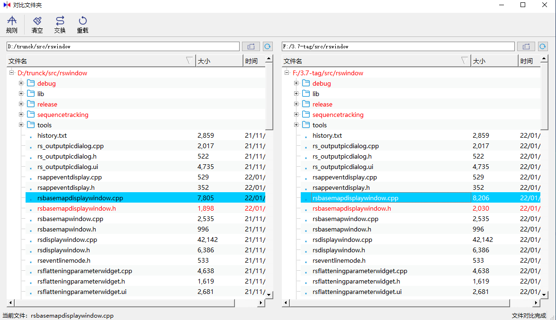Select rsappeventdisplay.cpp in the right pane

[344, 177]
